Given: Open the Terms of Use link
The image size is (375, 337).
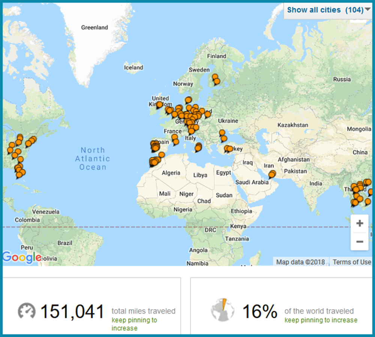Looking at the screenshot, I should [351, 262].
